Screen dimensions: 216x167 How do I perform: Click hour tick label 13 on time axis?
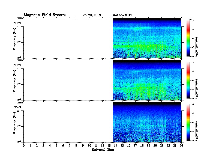tap(109, 146)
